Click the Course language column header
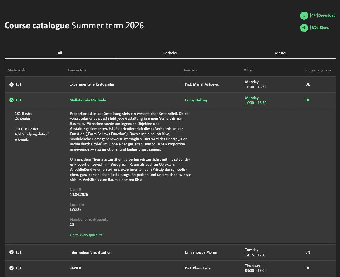The image size is (340, 277). tap(318, 70)
